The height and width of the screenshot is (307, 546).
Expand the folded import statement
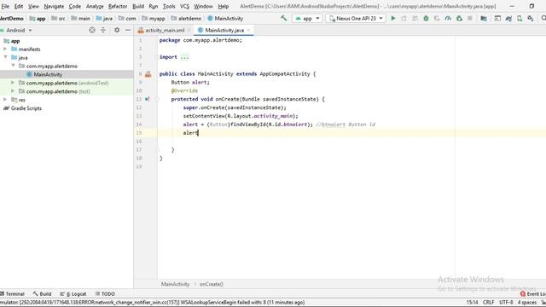point(184,57)
